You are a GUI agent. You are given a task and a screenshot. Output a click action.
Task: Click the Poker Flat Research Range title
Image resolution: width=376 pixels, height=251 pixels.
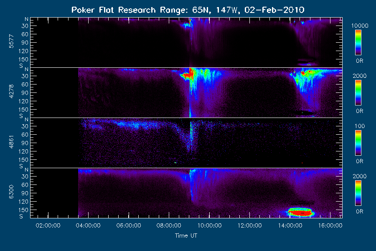pos(188,10)
